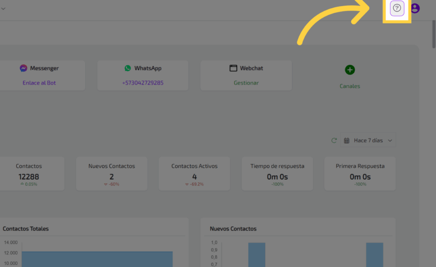Open the user profile avatar icon

click(415, 8)
